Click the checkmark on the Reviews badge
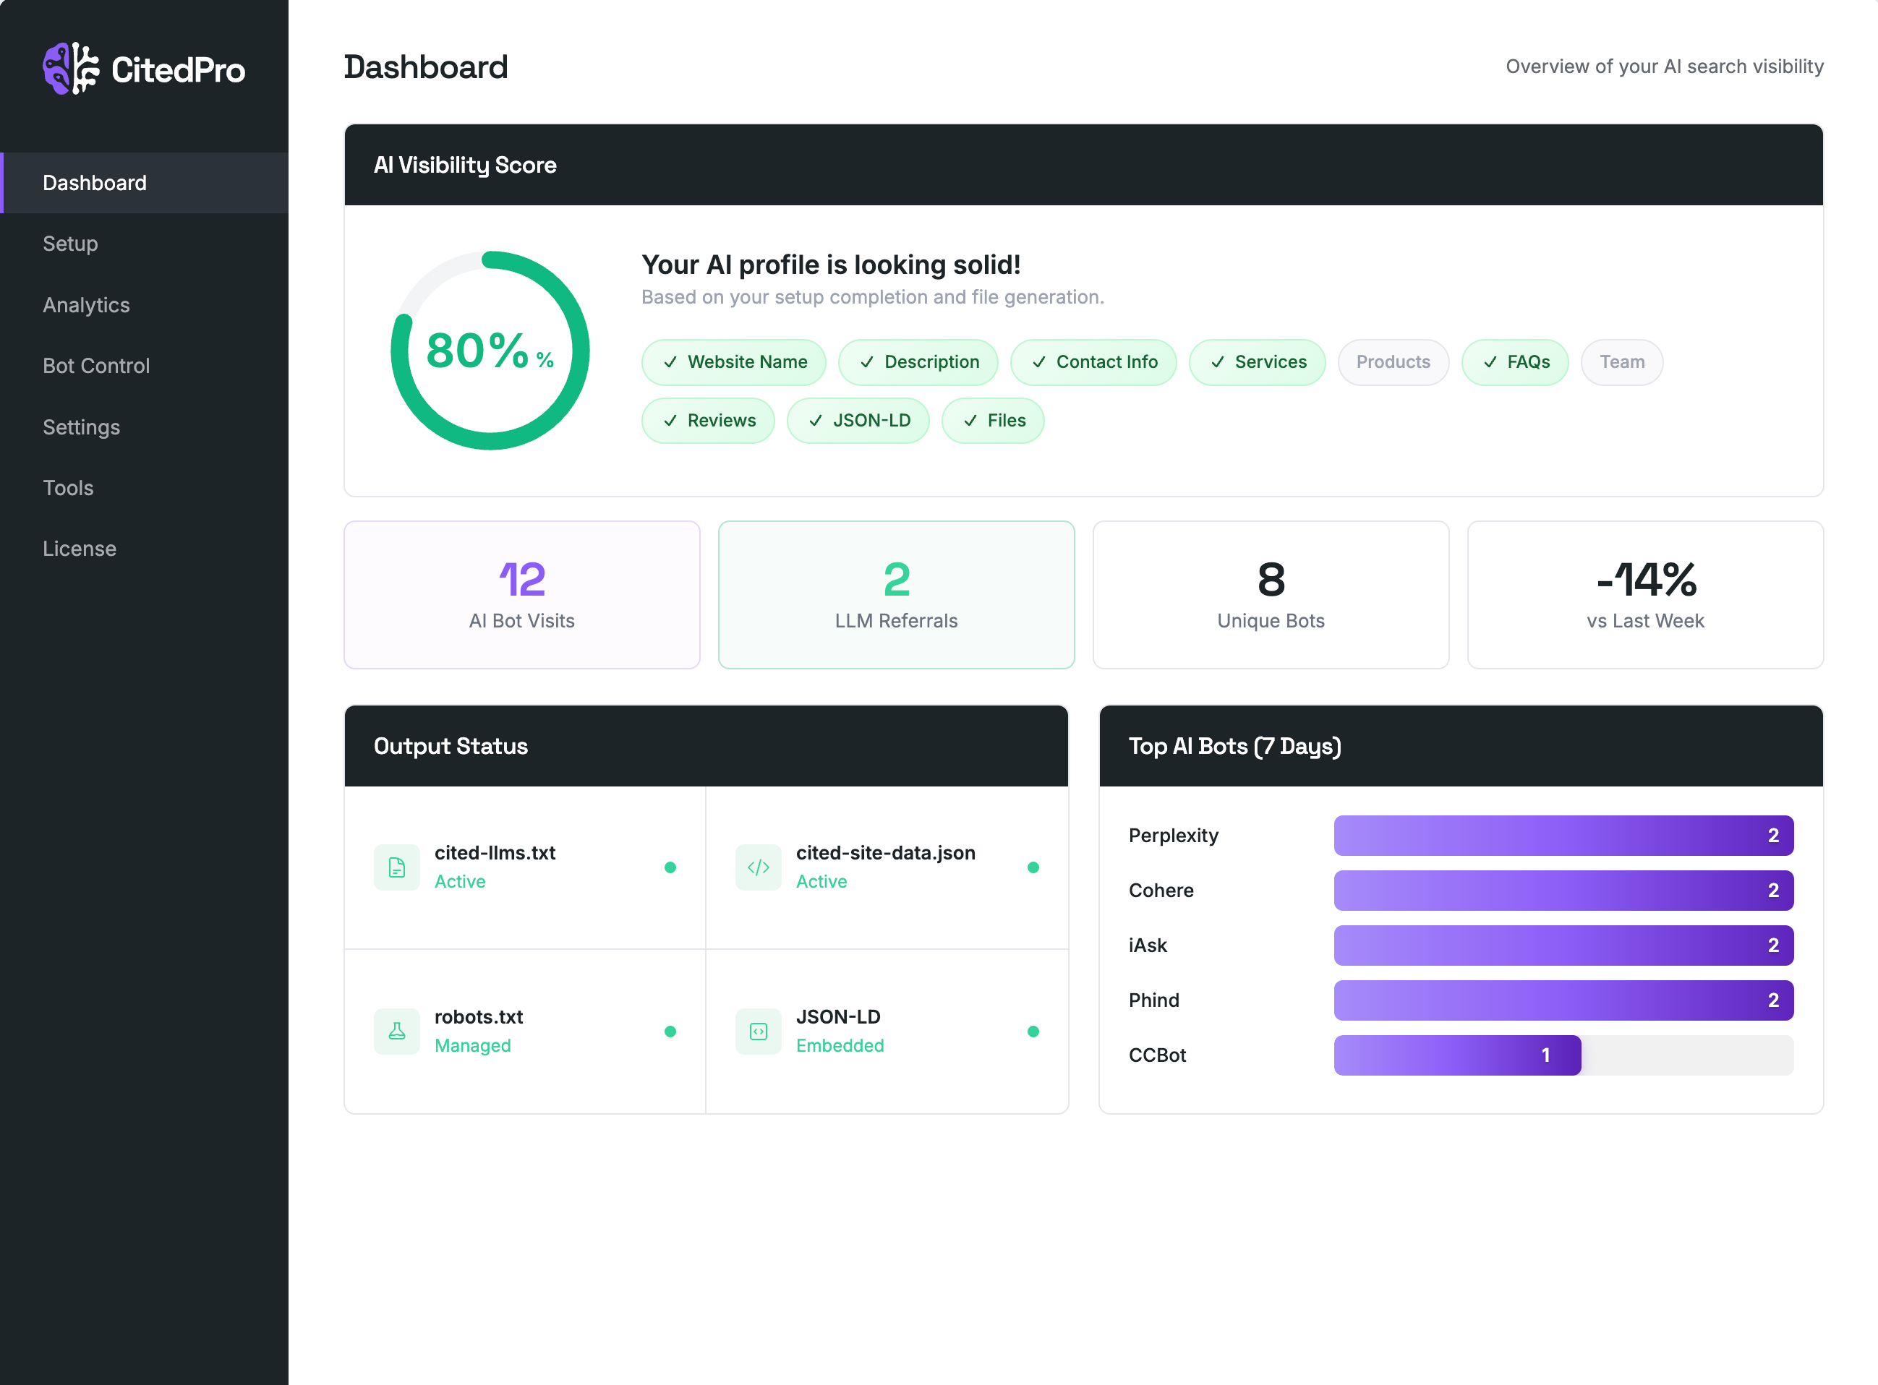This screenshot has width=1878, height=1385. click(670, 420)
